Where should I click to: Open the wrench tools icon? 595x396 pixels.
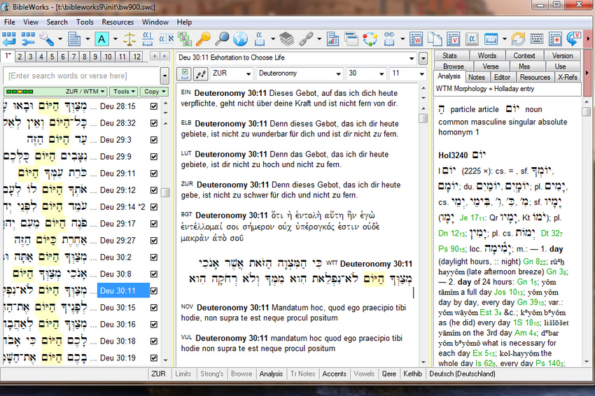[x=47, y=38]
